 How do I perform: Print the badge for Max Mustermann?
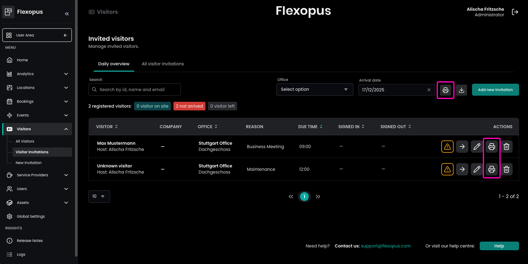point(491,147)
